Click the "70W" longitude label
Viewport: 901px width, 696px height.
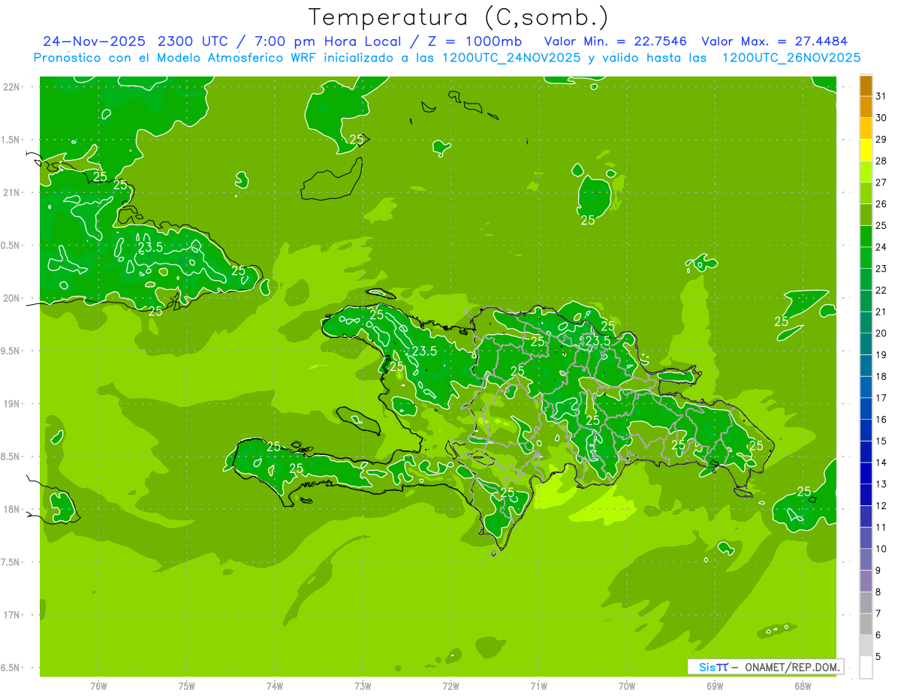627,685
